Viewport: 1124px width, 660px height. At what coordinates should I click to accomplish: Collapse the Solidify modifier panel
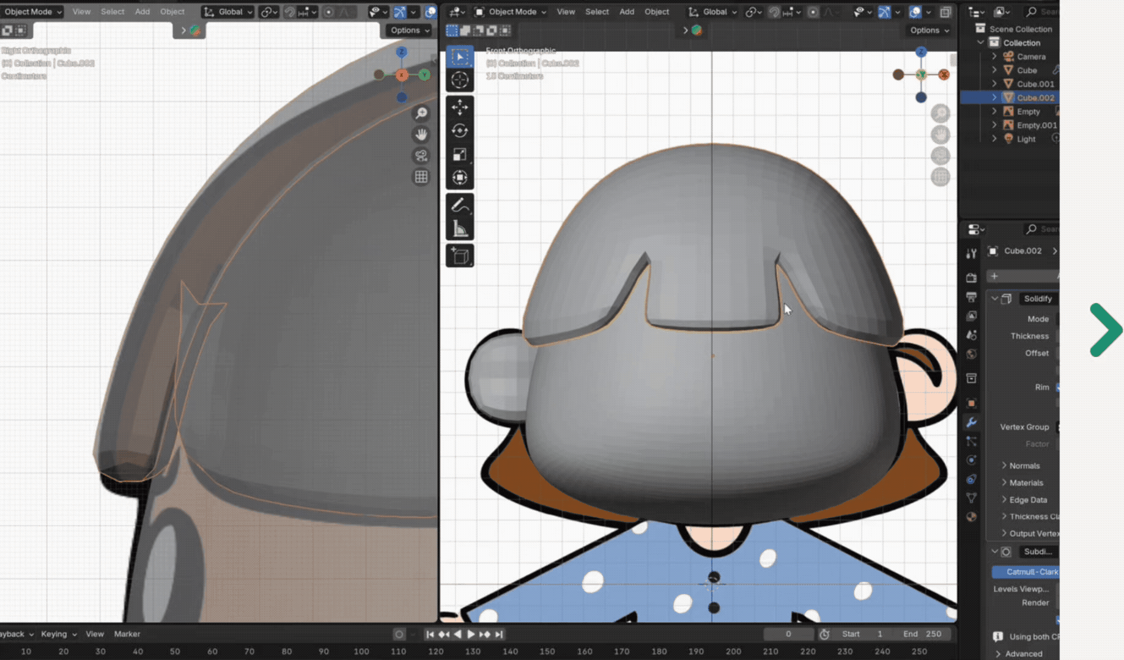click(x=995, y=299)
